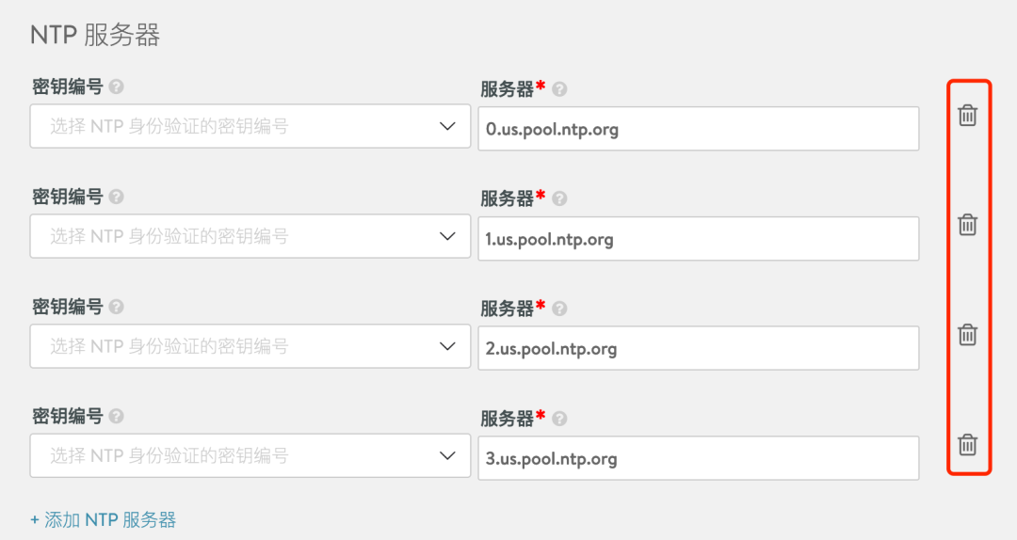The height and width of the screenshot is (540, 1017).
Task: View 服务器 help above 3.us.pool.ntp.org field
Action: point(559,419)
